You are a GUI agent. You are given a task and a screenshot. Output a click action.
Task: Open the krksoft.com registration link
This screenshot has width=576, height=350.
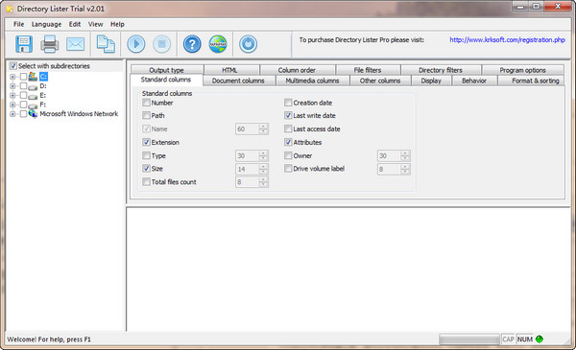[507, 39]
